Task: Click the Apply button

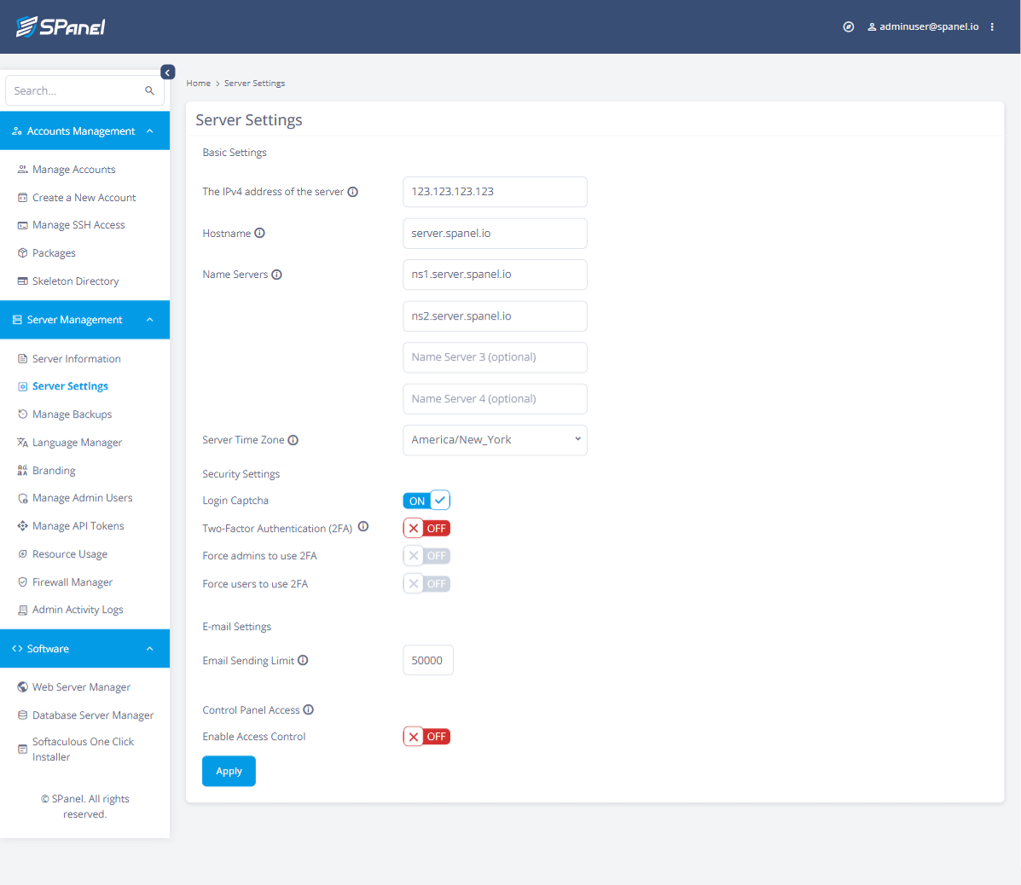Action: 229,771
